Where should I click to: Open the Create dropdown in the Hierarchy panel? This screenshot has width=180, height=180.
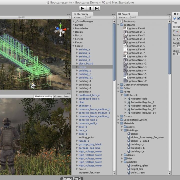tap(78, 17)
